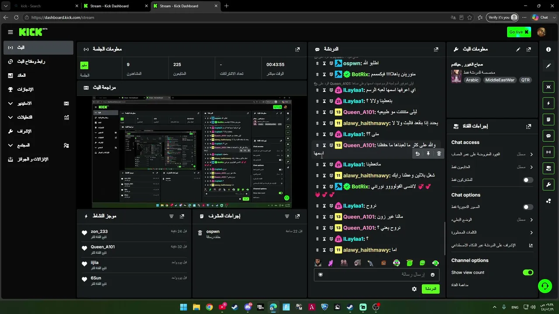Open الإشراف in the sidebar
This screenshot has height=314, width=559.
click(38, 131)
